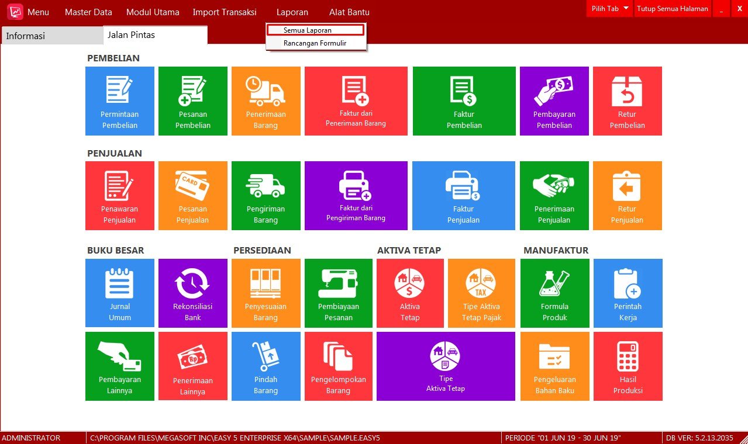Open the Permintaan Pembelian tile
Viewport: 748px width, 444px height.
(x=120, y=101)
